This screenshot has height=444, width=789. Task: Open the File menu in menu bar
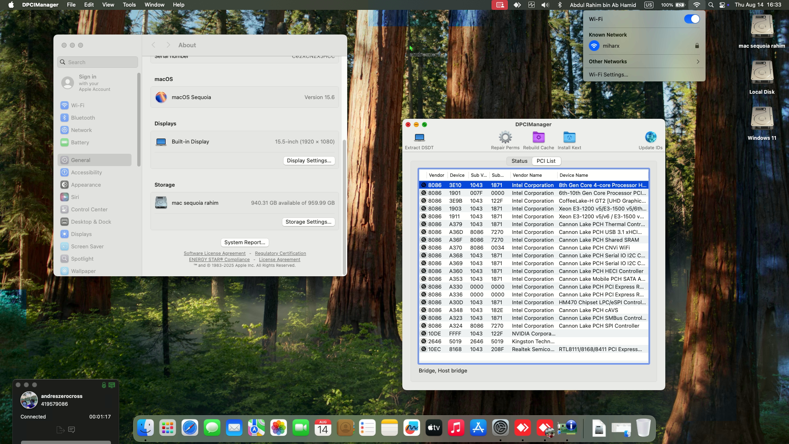(71, 5)
